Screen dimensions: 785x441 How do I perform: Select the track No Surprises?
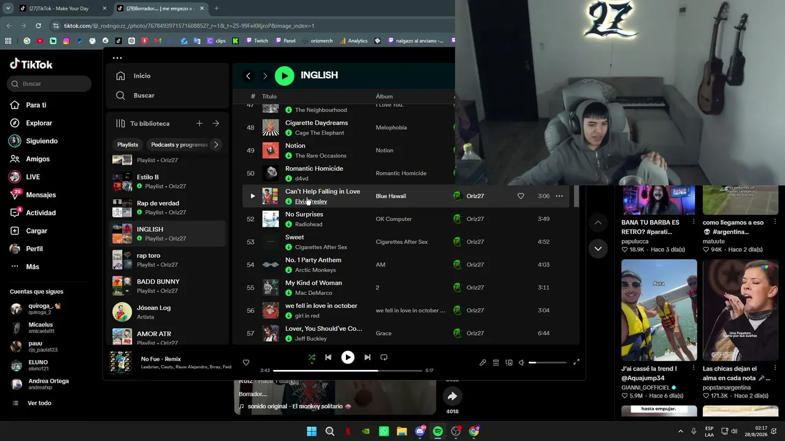coord(304,214)
